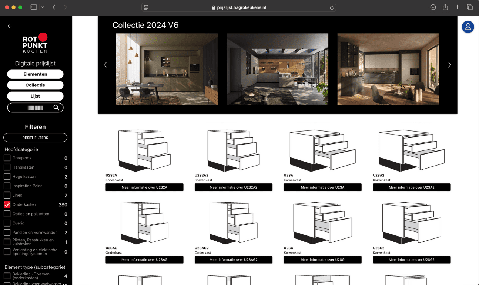Click the Filteren heading

35,127
